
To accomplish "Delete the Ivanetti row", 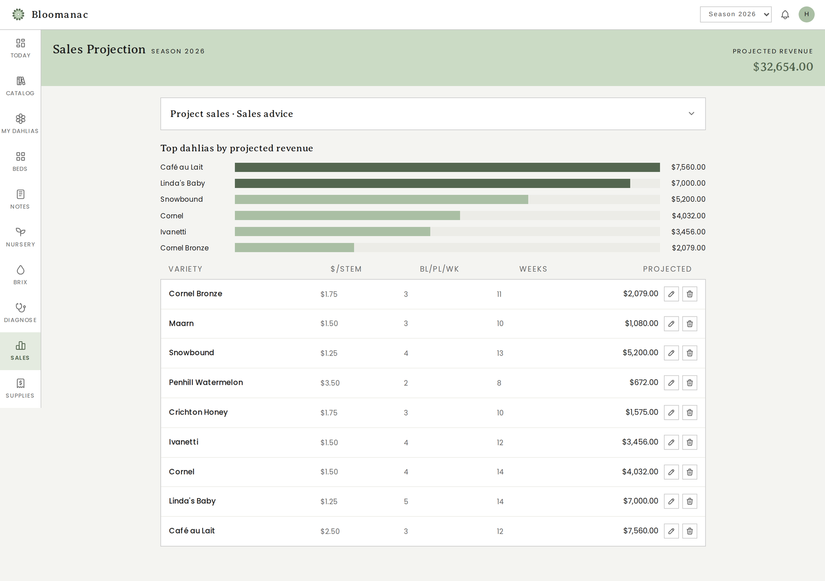I will point(690,442).
